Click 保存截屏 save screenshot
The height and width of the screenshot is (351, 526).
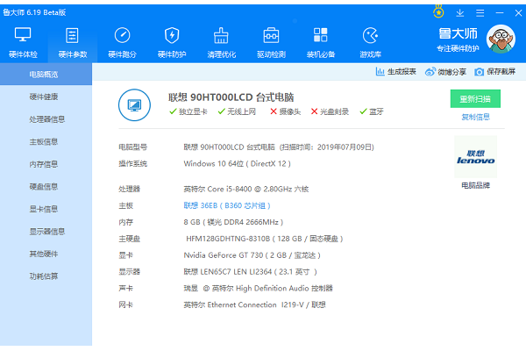click(x=495, y=72)
